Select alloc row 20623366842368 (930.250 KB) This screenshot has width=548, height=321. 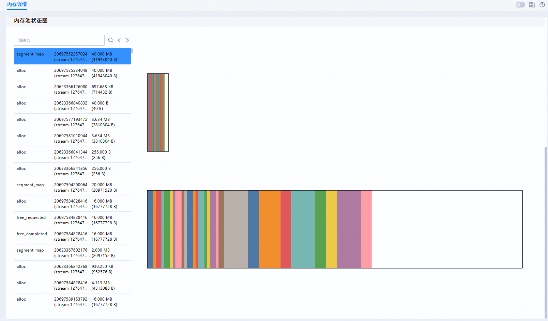[x=72, y=269]
